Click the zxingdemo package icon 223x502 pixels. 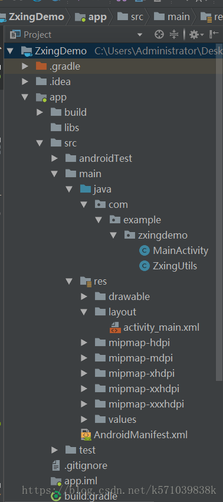click(130, 235)
